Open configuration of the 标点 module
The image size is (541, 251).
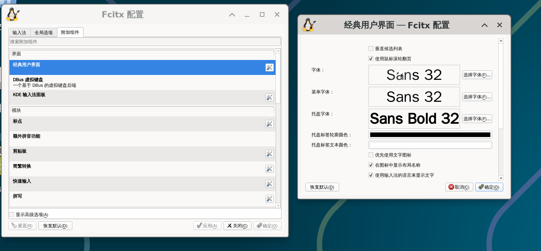[x=269, y=124]
